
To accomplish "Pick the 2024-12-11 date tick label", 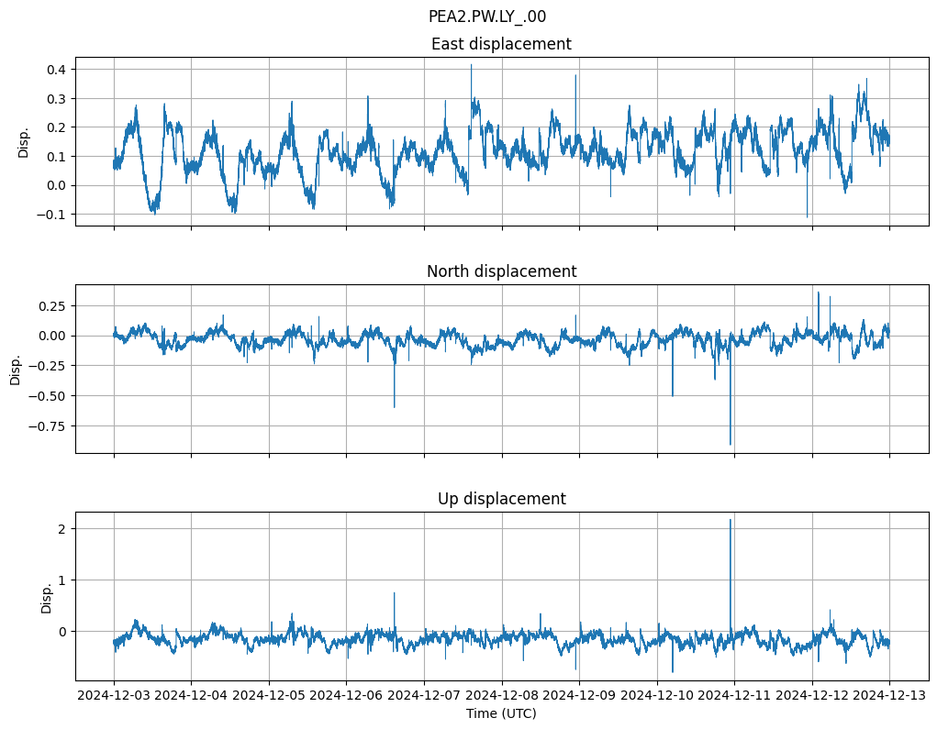I will click(734, 696).
